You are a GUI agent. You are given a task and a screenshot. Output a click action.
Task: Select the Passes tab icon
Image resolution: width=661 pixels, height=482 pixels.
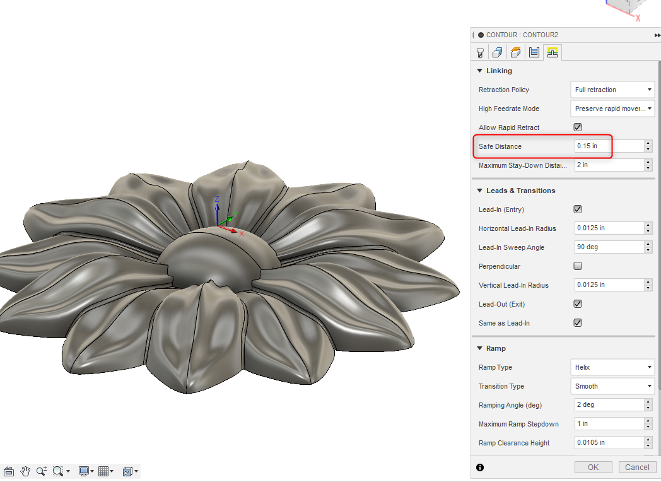point(534,52)
